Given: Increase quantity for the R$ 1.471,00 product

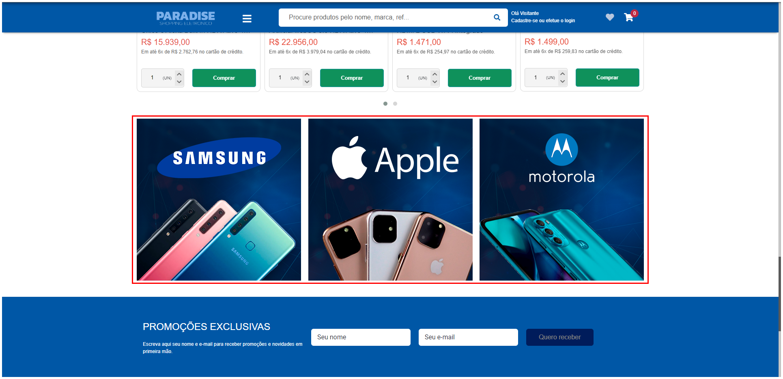Looking at the screenshot, I should point(435,74).
